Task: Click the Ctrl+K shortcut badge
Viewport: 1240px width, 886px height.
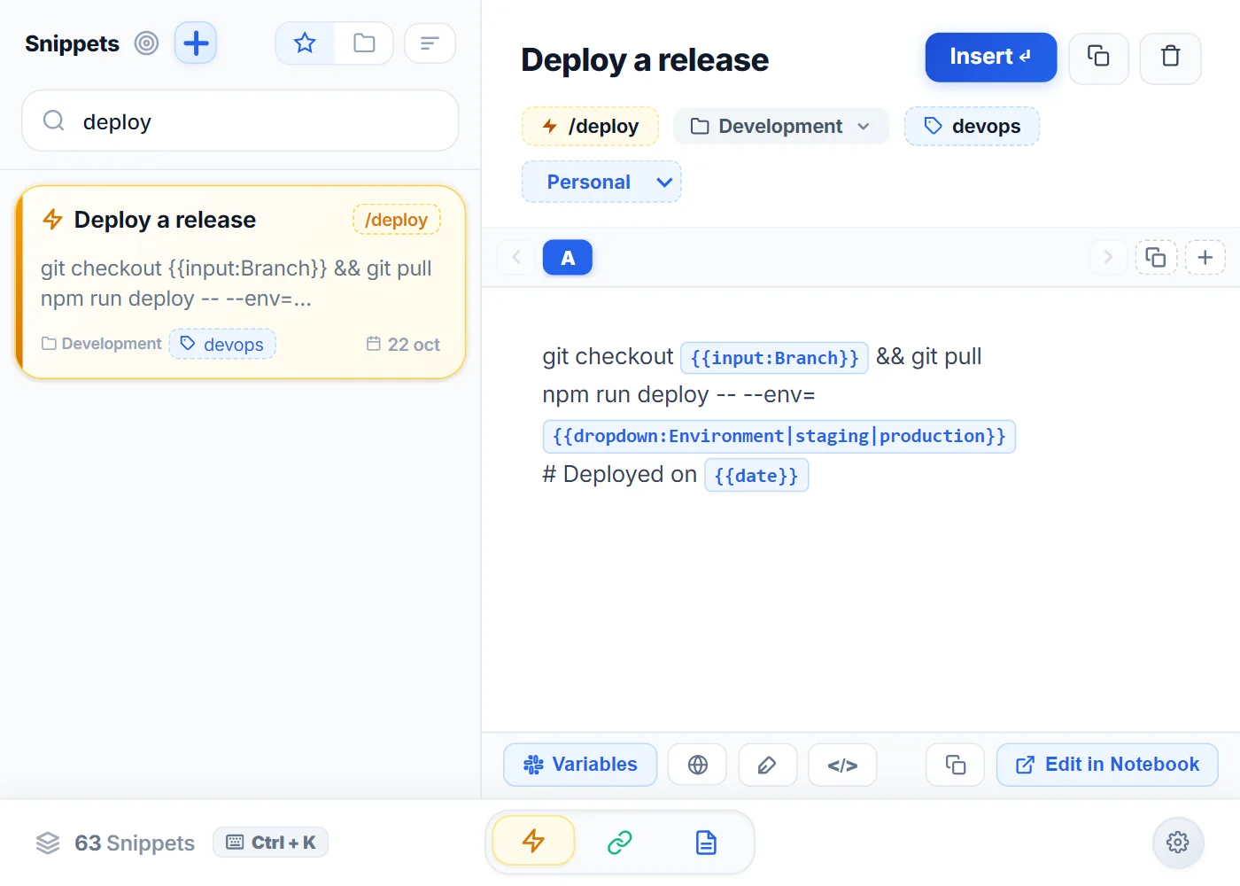Action: click(271, 843)
